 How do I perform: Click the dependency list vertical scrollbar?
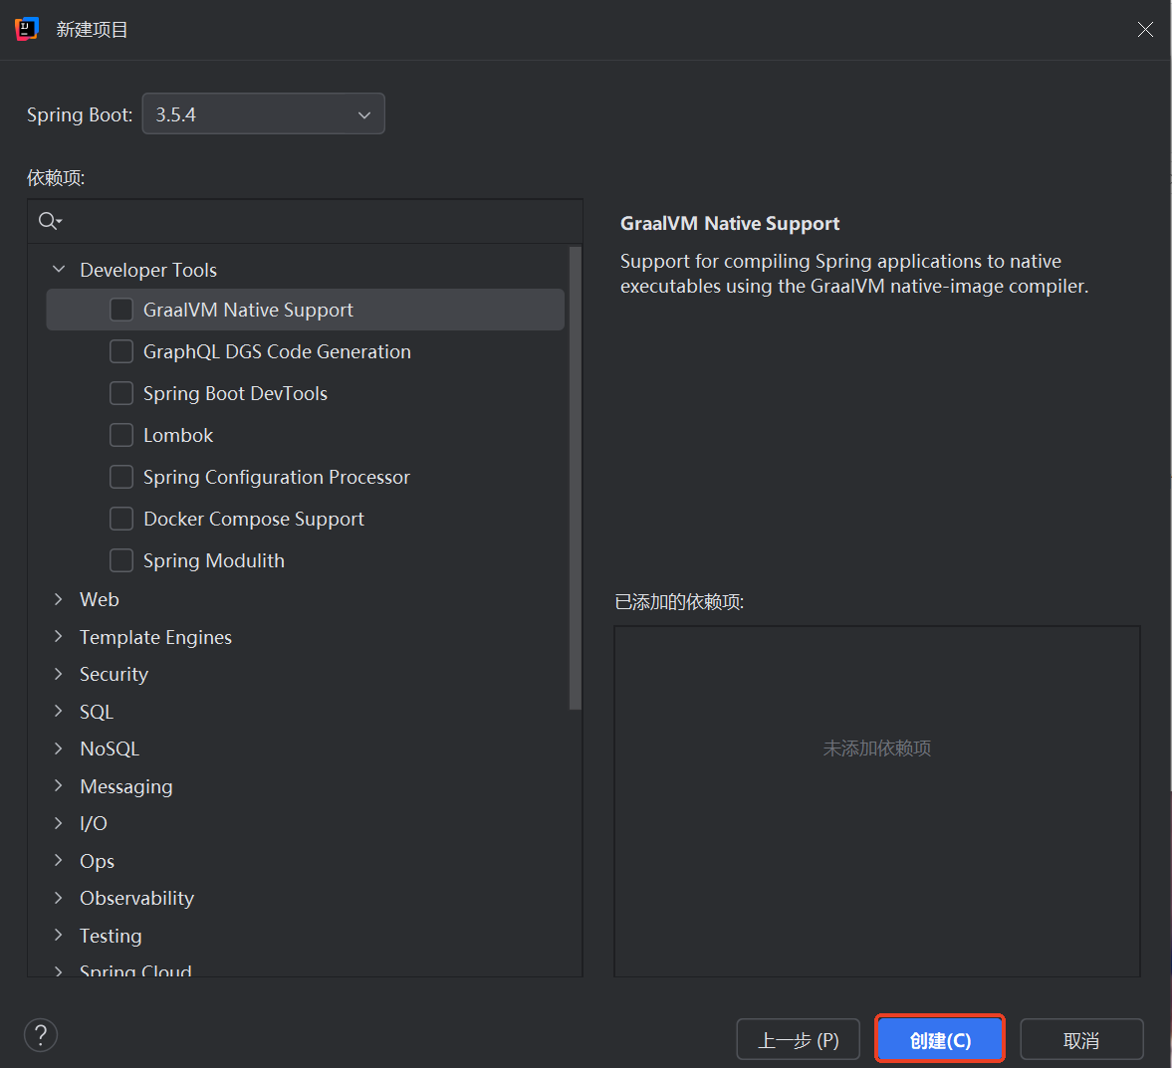click(x=575, y=479)
